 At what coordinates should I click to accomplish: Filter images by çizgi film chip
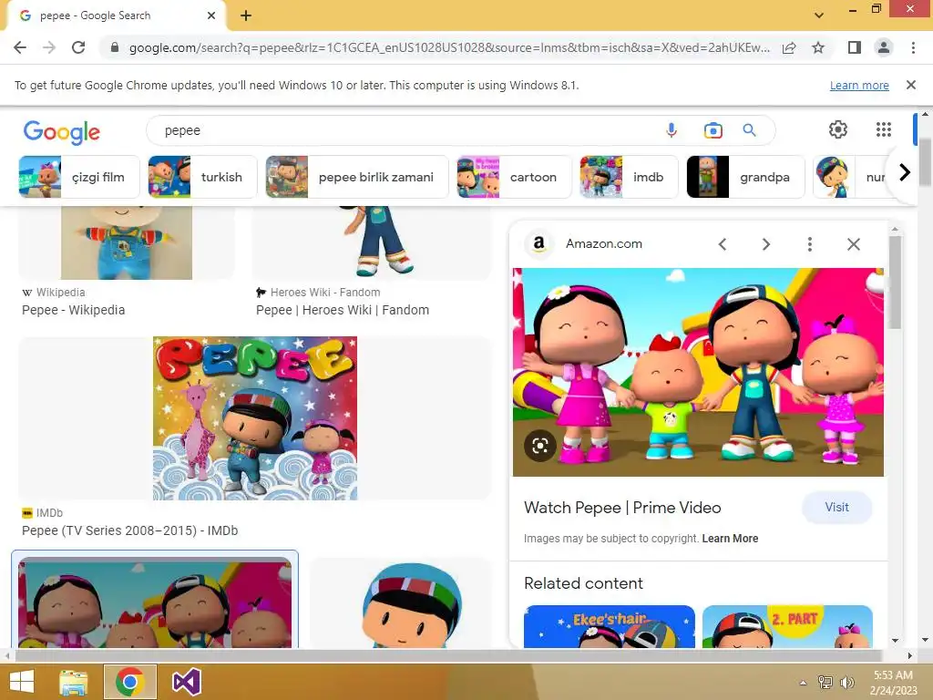(x=79, y=177)
